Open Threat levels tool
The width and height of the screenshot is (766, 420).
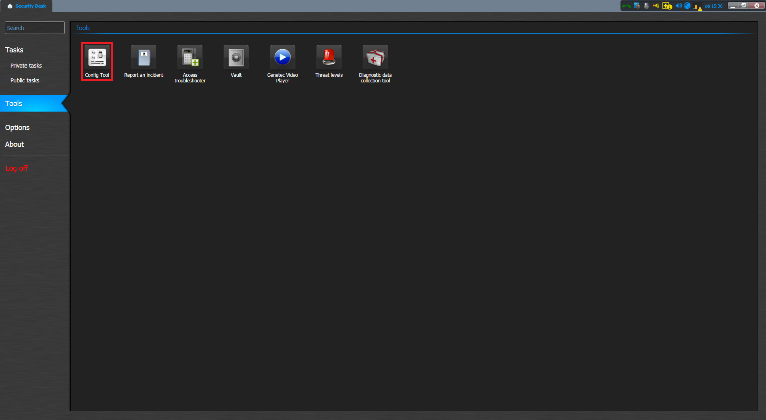(x=329, y=58)
